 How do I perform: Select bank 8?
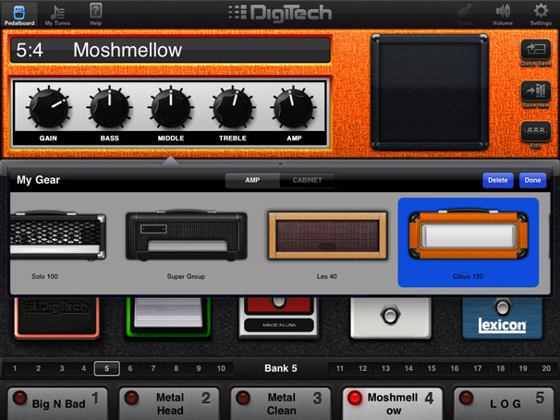click(177, 368)
